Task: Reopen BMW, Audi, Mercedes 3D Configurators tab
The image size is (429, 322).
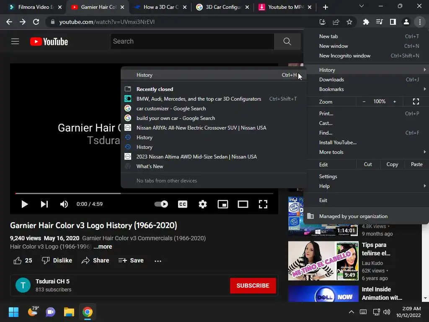Action: [213, 99]
